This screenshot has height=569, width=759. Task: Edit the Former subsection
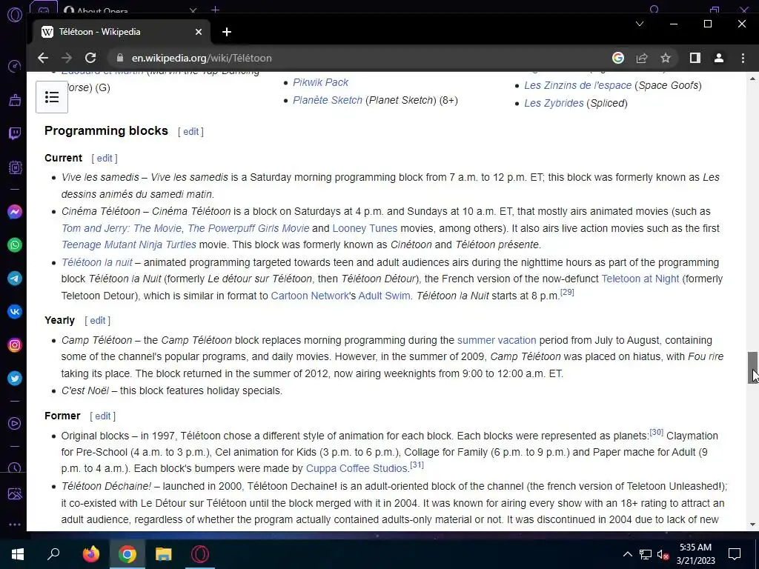102,416
